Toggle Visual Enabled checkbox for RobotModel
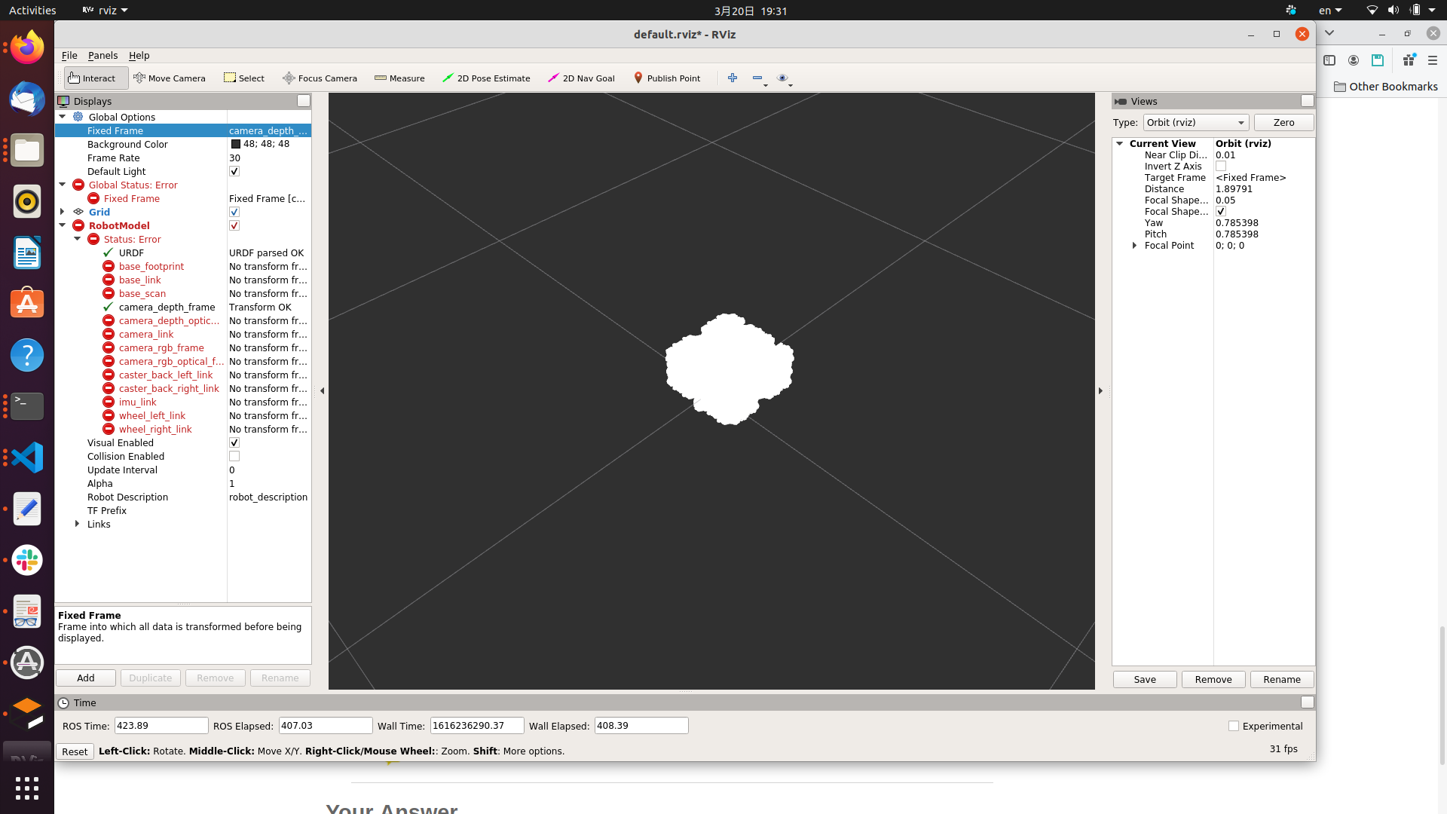Viewport: 1447px width, 814px height. coord(234,442)
